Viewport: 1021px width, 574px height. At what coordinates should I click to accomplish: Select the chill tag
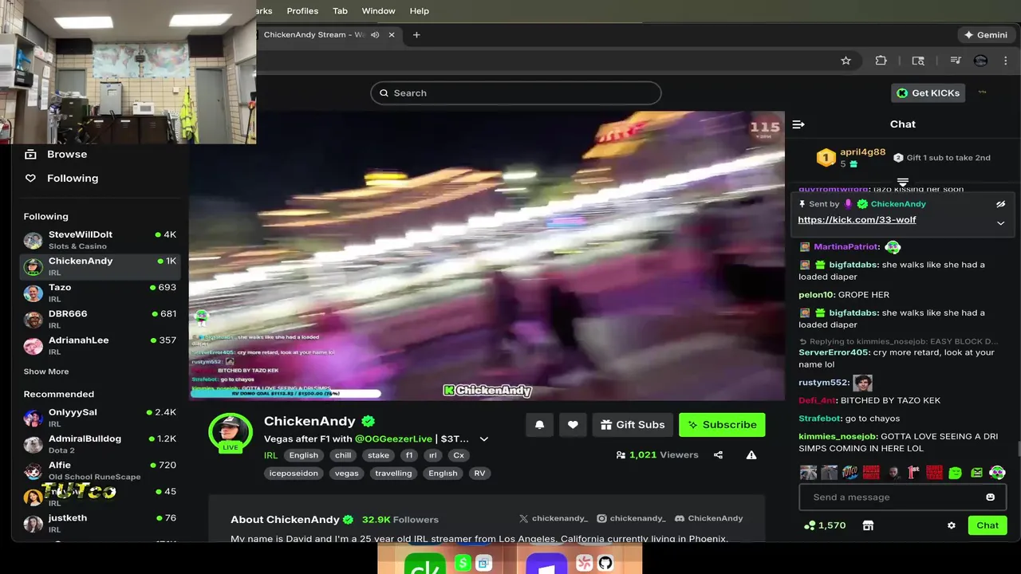(343, 455)
